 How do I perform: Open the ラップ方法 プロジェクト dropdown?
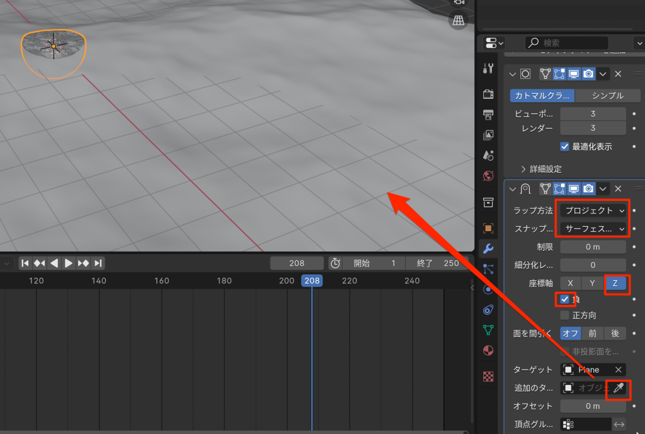(x=595, y=210)
